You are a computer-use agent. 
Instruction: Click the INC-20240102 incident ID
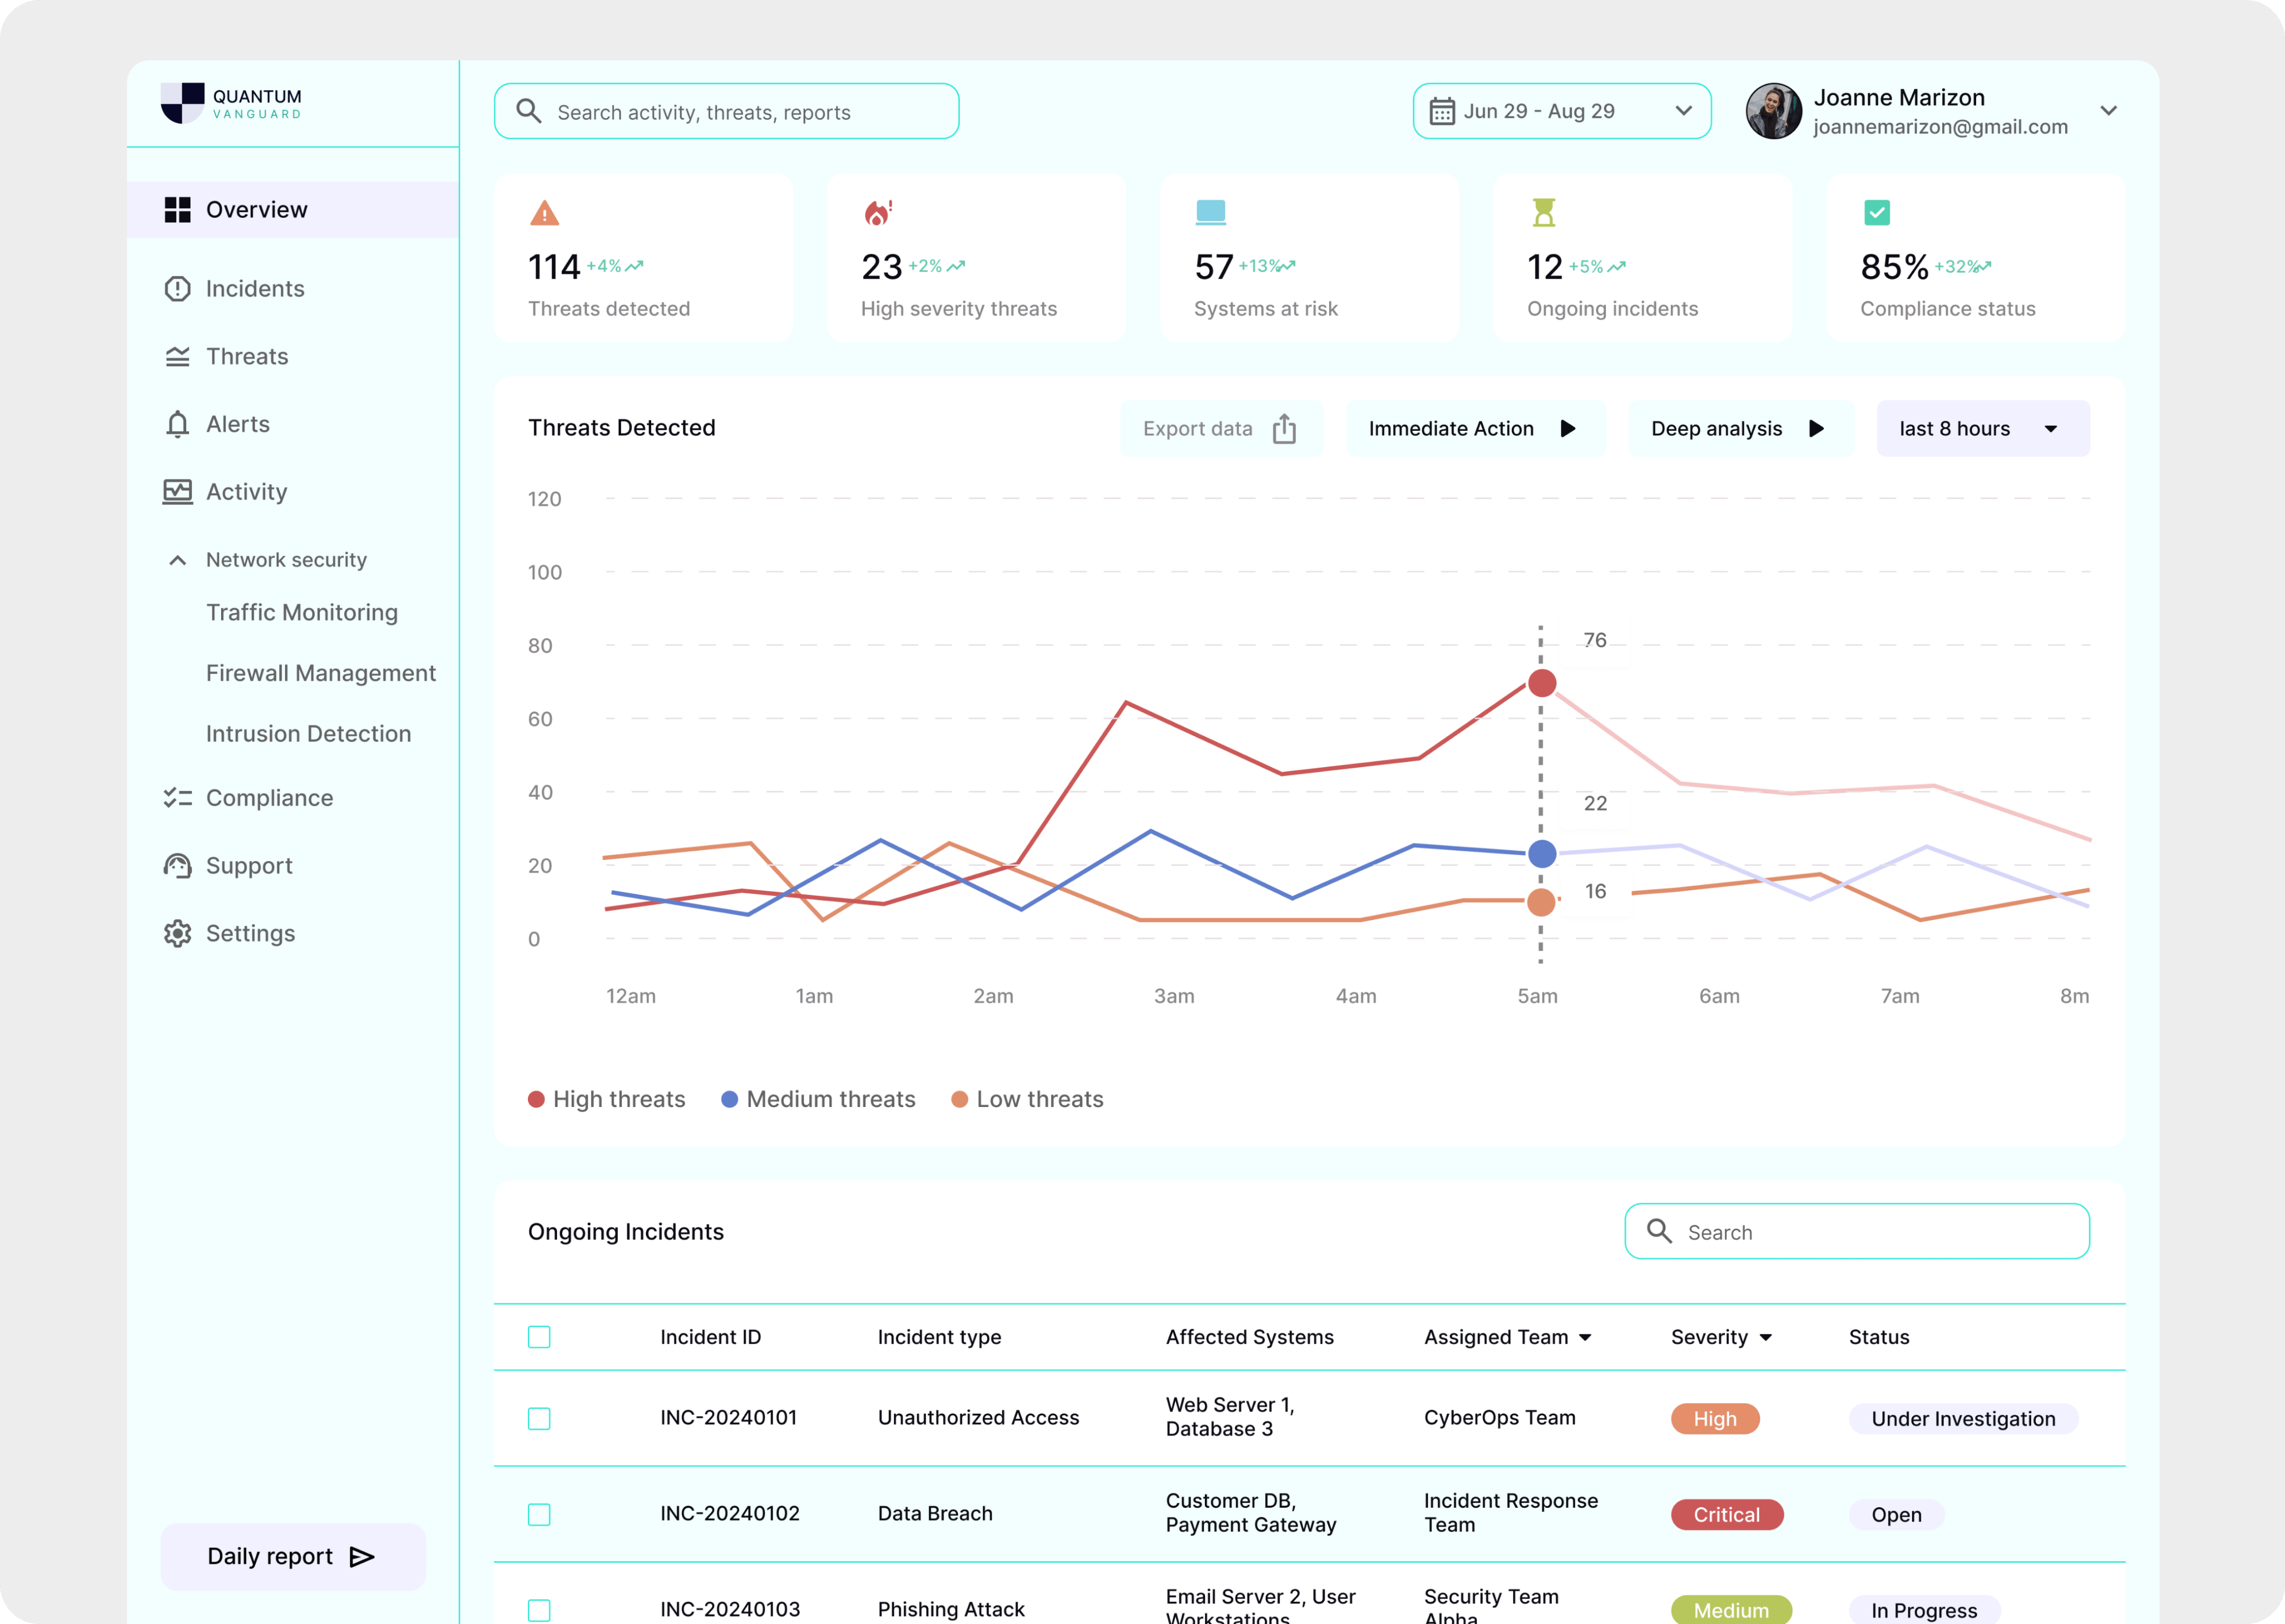[x=729, y=1513]
